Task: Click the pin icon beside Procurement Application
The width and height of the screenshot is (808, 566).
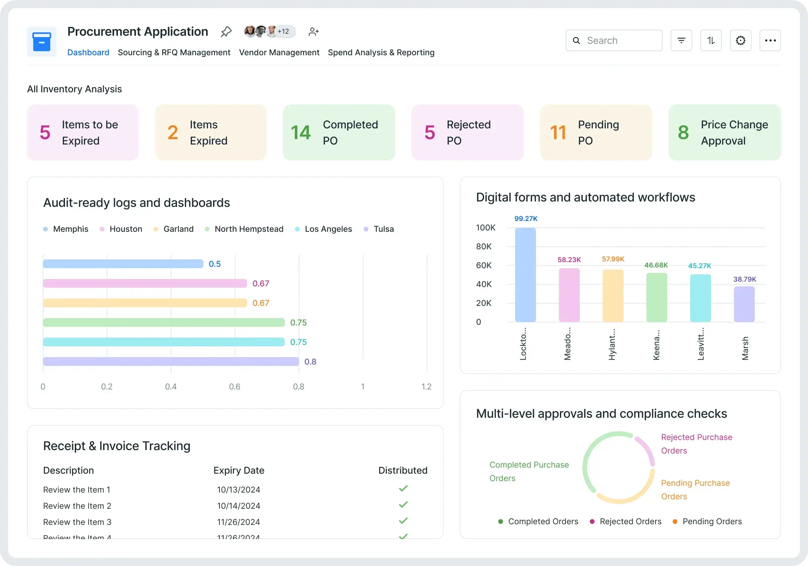Action: click(226, 32)
